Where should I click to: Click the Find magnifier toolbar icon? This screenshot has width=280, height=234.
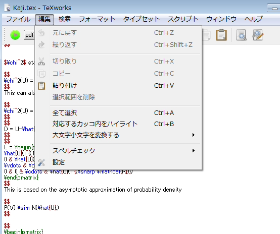click(x=241, y=35)
